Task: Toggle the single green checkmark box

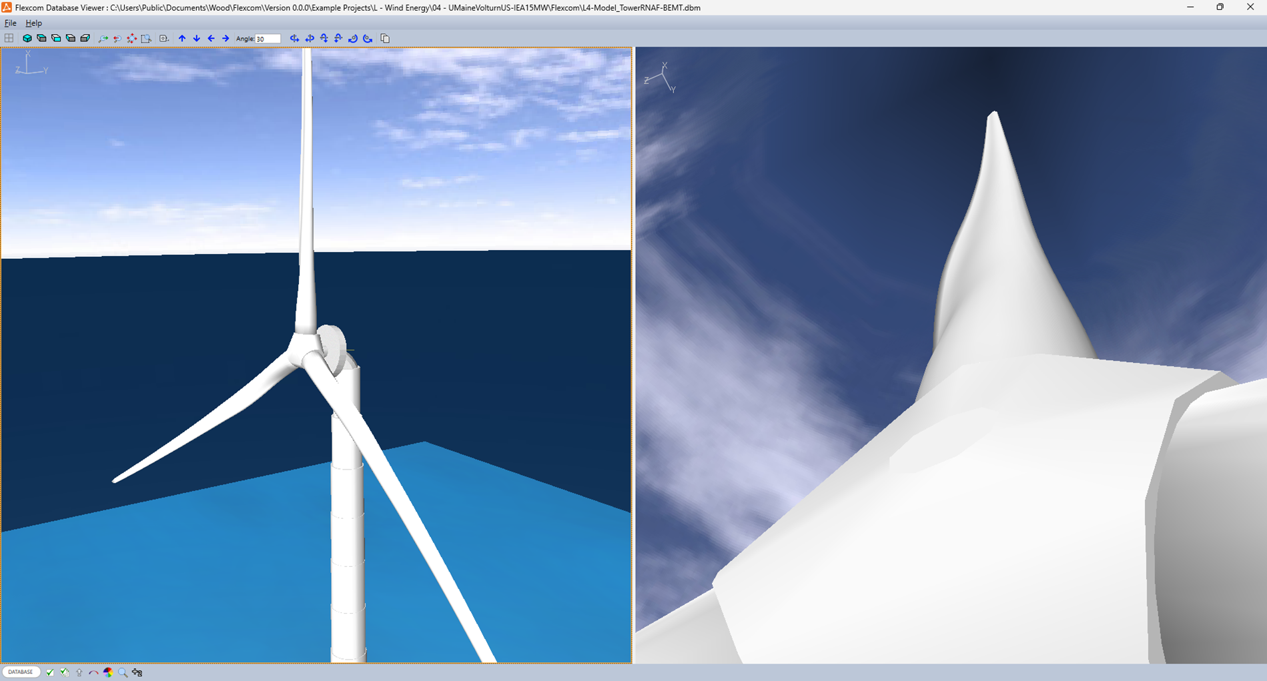Action: [50, 672]
